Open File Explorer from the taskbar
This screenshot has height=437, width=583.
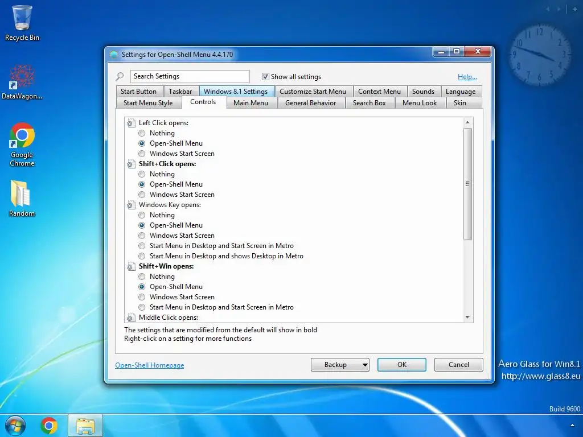coord(85,426)
